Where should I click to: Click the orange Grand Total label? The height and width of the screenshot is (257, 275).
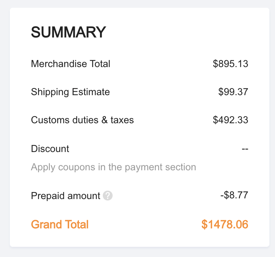60,224
